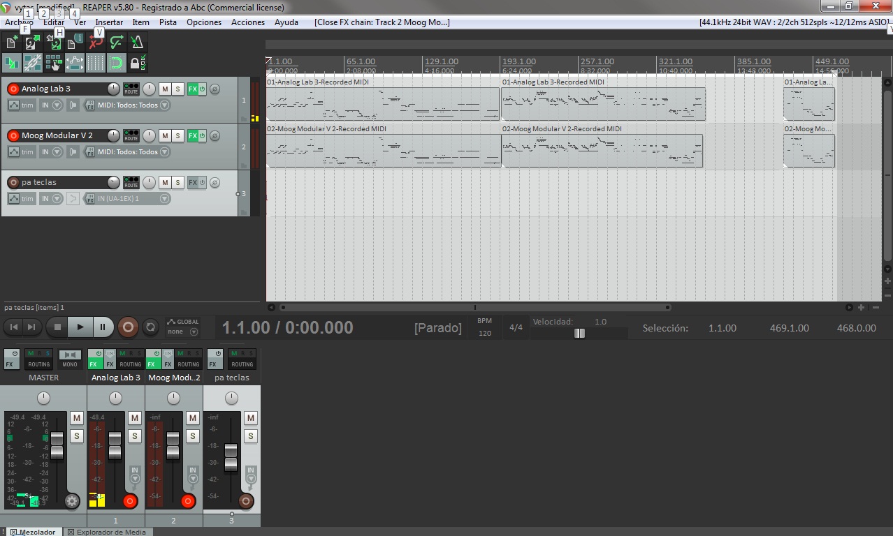Click the Undo toolbar icon
893x536 pixels.
(96, 43)
